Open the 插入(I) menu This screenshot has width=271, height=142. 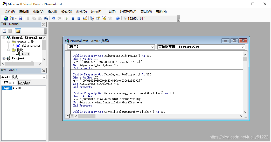click(x=52, y=12)
